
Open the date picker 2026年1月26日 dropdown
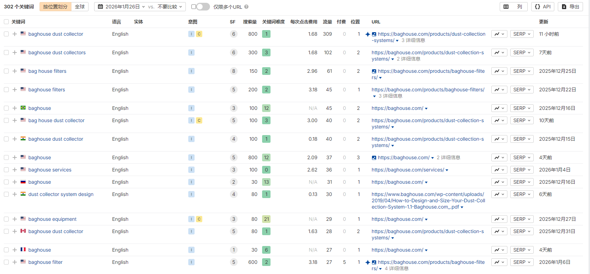121,7
